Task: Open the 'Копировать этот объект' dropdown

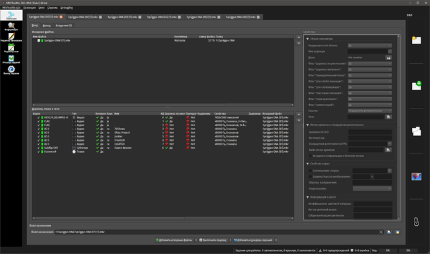Action: [370, 46]
